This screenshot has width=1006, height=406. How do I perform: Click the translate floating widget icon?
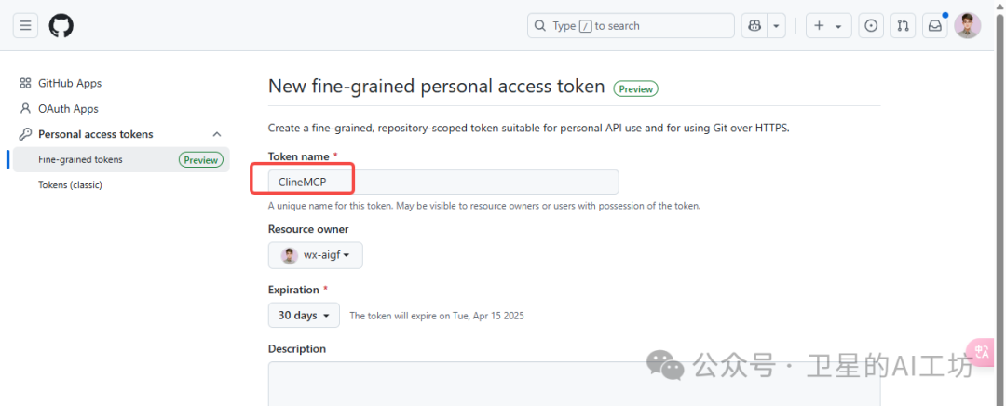980,352
